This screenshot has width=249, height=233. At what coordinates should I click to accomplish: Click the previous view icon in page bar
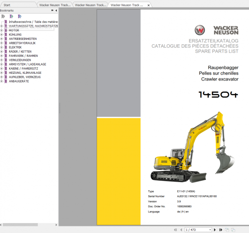pyautogui.click(x=227, y=230)
